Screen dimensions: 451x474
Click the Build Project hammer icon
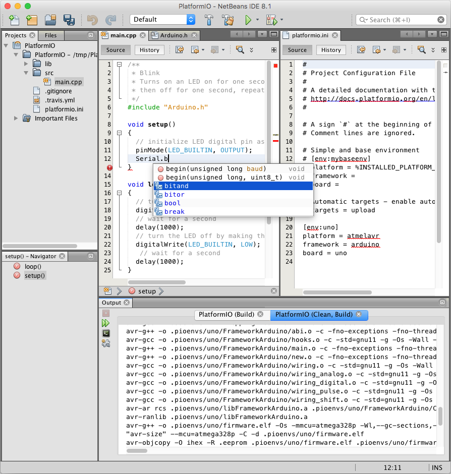[209, 20]
